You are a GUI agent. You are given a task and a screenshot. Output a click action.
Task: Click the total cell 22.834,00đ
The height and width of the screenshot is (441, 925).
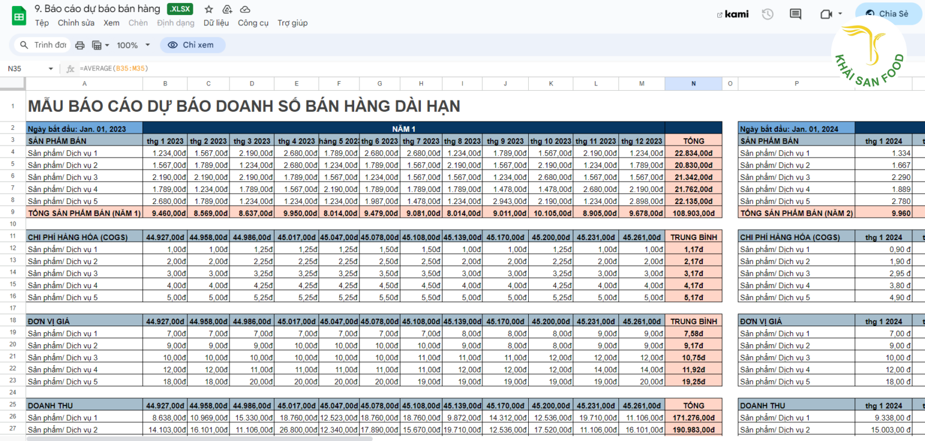[693, 153]
